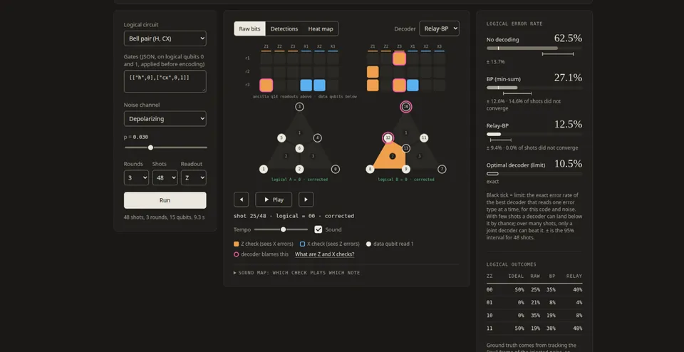Click the blue X check legend swatch
684x352 pixels.
point(302,244)
